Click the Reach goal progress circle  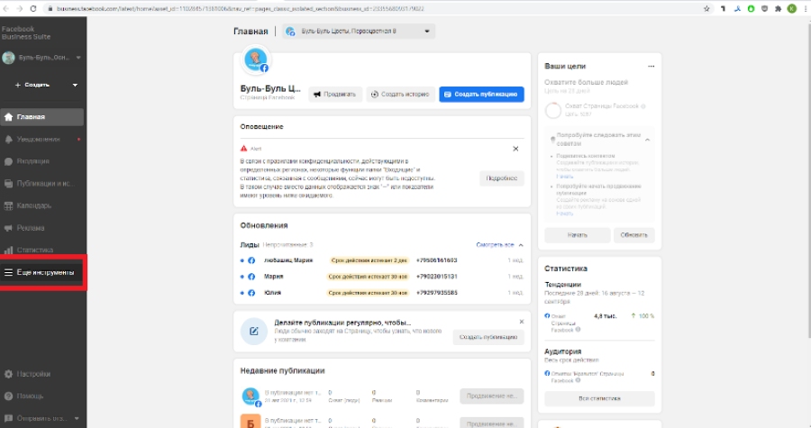click(x=553, y=111)
